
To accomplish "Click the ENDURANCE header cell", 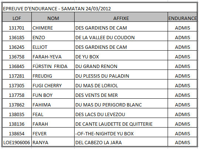I will click(182, 17).
